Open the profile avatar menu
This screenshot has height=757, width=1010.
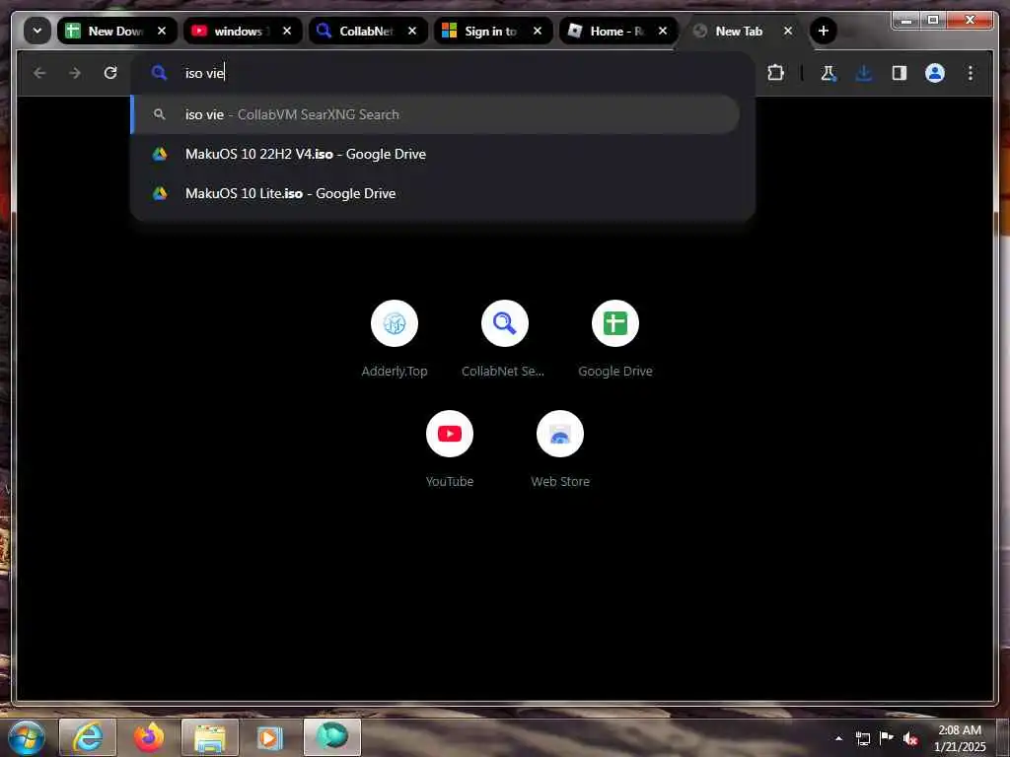(x=935, y=73)
